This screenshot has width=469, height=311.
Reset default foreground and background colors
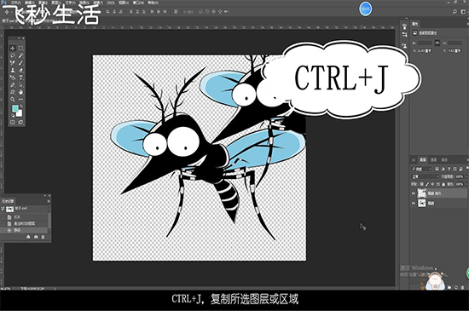click(x=13, y=116)
